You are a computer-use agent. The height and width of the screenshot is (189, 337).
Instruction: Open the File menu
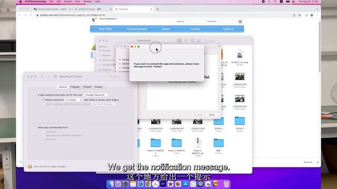pos(52,2)
